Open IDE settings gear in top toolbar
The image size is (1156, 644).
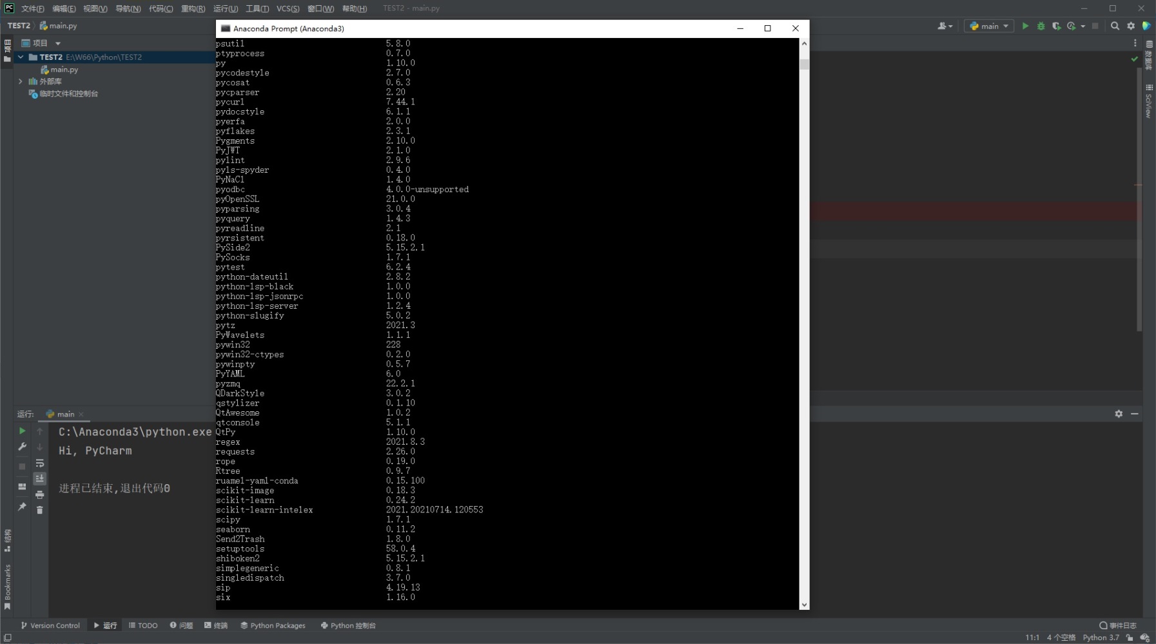point(1131,26)
